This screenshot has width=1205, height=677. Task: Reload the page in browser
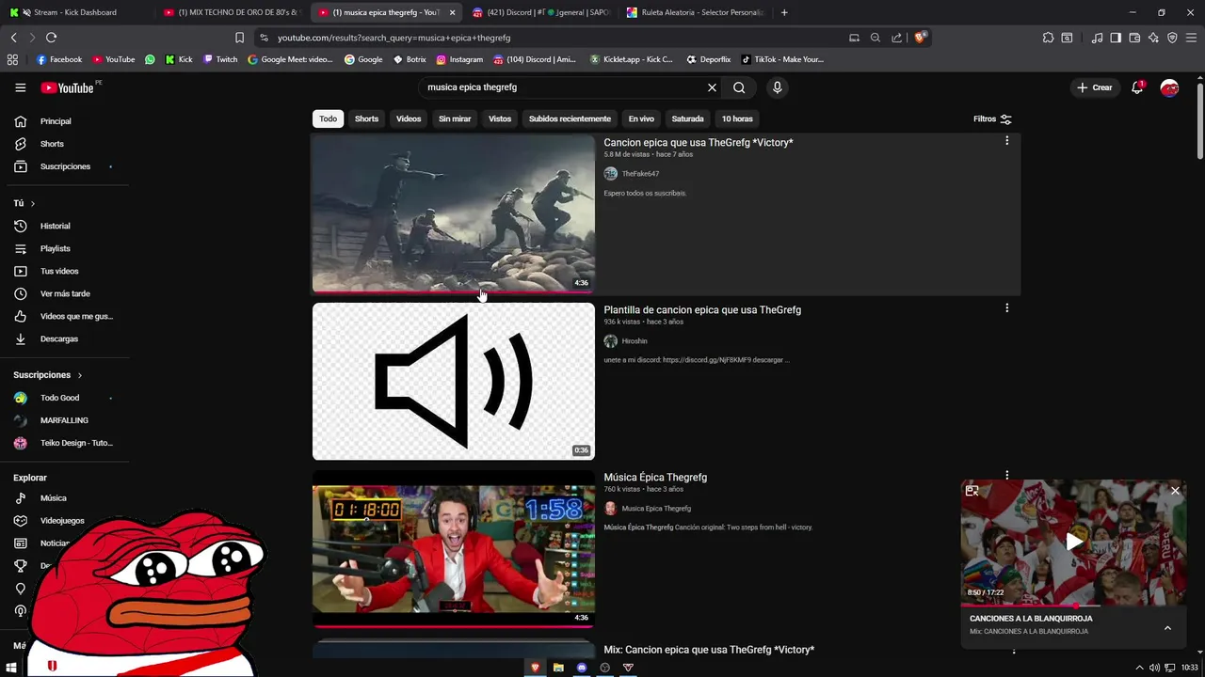[x=51, y=38]
